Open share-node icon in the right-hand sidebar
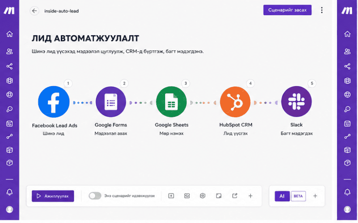The width and height of the screenshot is (358, 223). (x=347, y=66)
